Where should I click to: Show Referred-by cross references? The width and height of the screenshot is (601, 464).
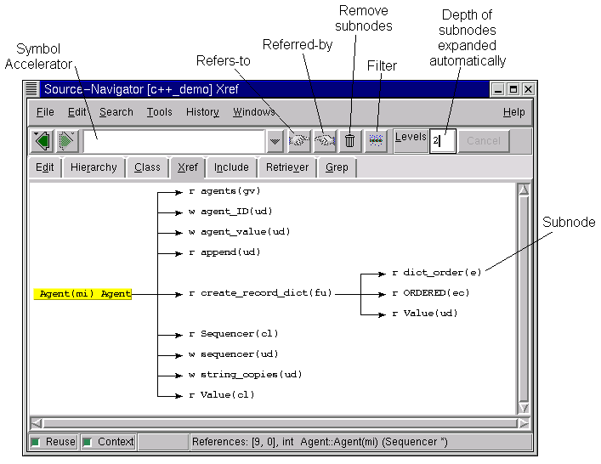325,141
